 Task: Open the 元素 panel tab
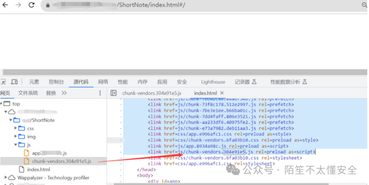pyautogui.click(x=34, y=82)
